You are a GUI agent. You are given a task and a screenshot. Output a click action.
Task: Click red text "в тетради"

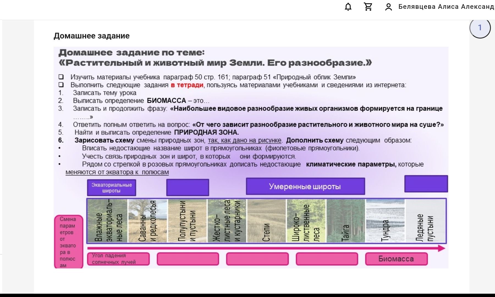[x=187, y=85]
